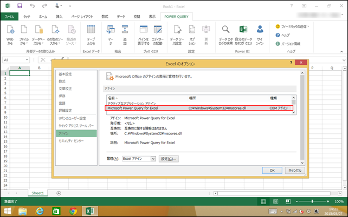Send feedback using the smiley icon
This screenshot has width=348, height=217.
[x=278, y=26]
